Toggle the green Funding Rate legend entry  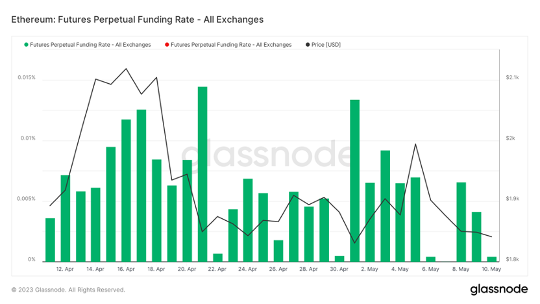tap(88, 45)
